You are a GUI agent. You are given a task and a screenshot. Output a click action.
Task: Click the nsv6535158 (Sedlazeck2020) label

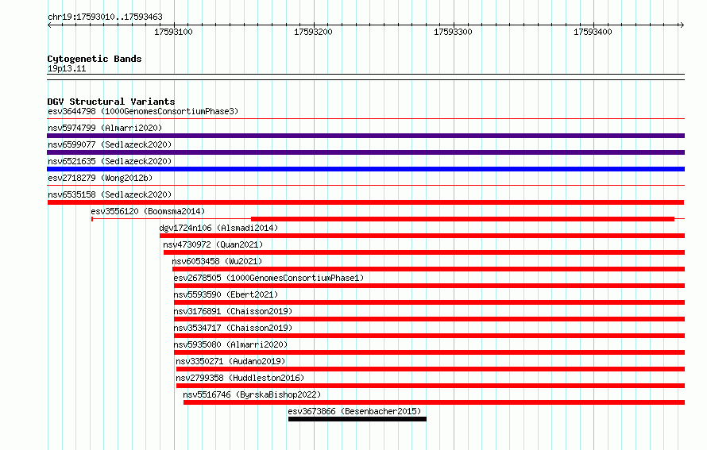tap(110, 194)
